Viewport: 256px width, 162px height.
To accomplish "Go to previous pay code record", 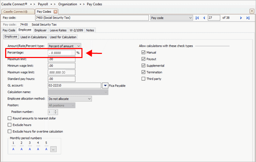I will tap(204, 18).
